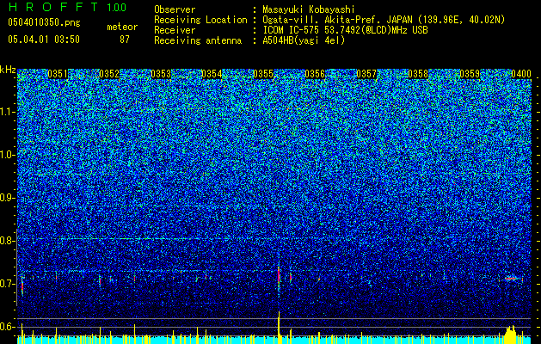
Task: Click the Receiving Location label
Action: pos(200,20)
